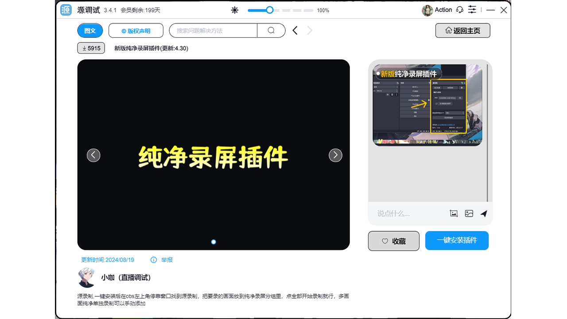567x319 pixels.
Task: Click the right carousel arrow
Action: click(335, 155)
